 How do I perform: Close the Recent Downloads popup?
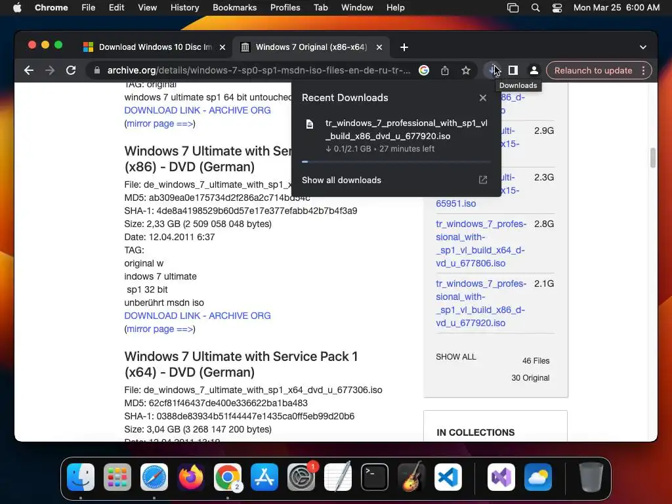483,98
